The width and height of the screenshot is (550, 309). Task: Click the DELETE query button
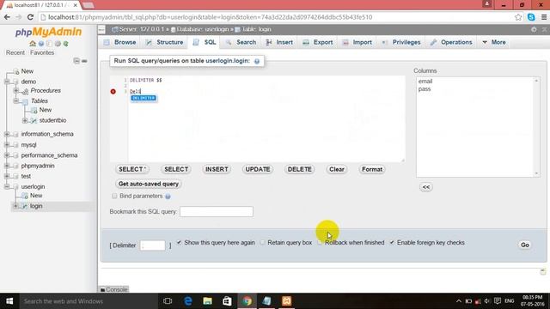point(300,169)
